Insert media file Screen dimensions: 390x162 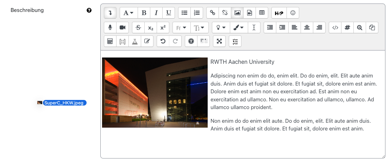click(x=250, y=13)
